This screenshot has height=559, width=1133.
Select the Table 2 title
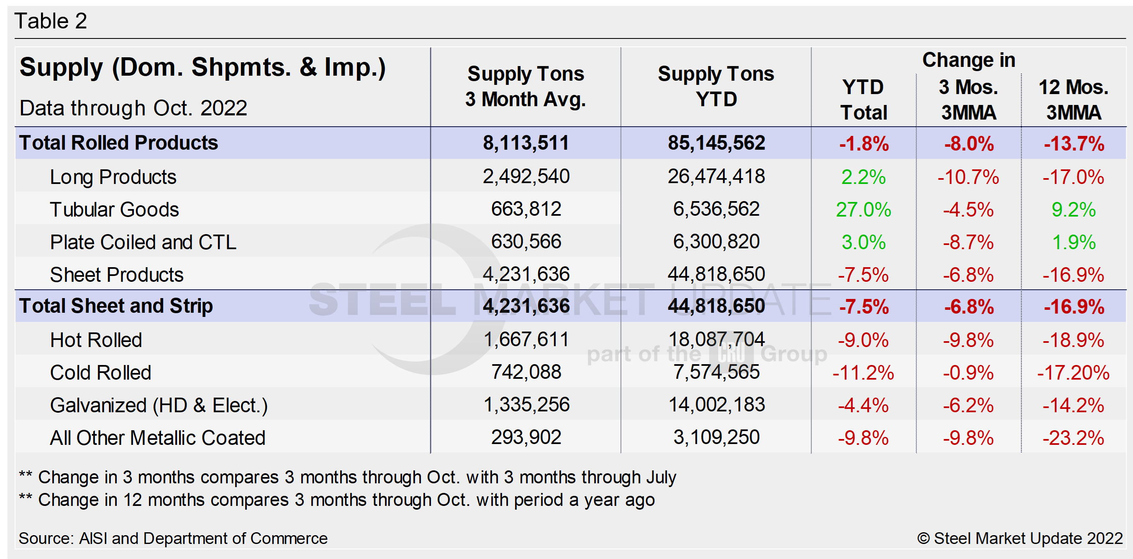(x=51, y=20)
